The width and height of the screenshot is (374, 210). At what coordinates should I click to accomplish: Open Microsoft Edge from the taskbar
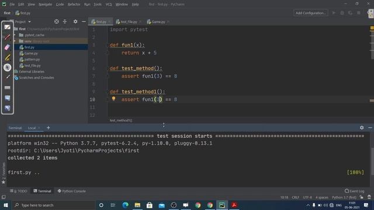pos(125,205)
